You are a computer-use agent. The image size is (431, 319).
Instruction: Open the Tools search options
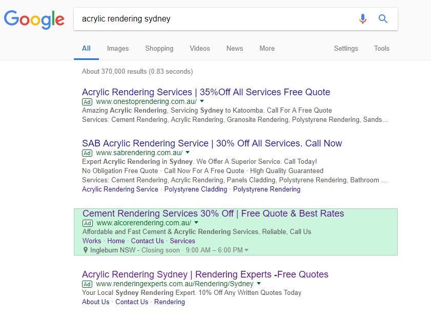click(381, 49)
